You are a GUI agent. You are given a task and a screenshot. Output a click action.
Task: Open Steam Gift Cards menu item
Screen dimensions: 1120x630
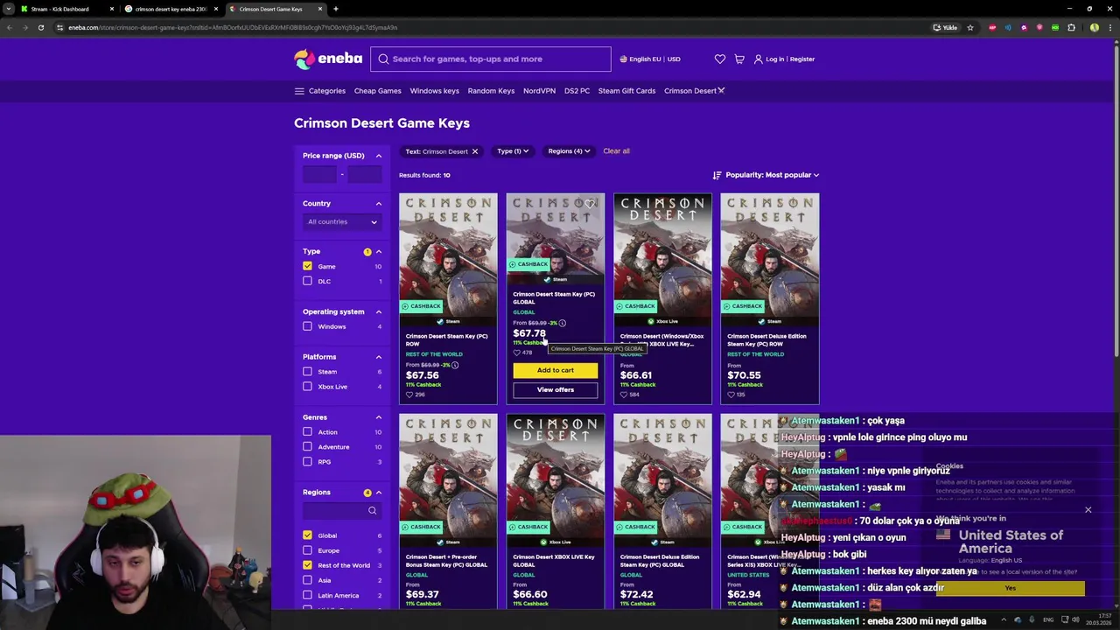626,91
